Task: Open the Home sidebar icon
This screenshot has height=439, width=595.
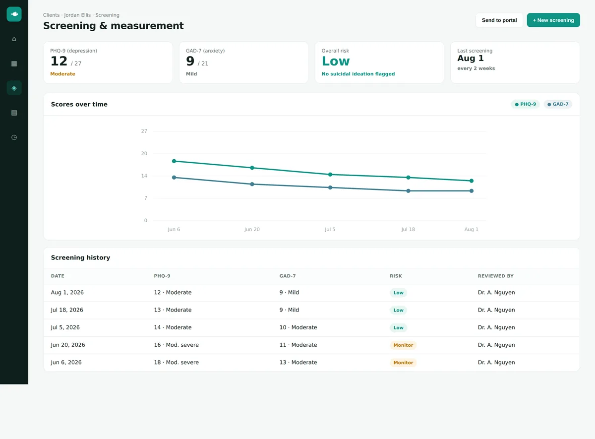Action: 14,39
